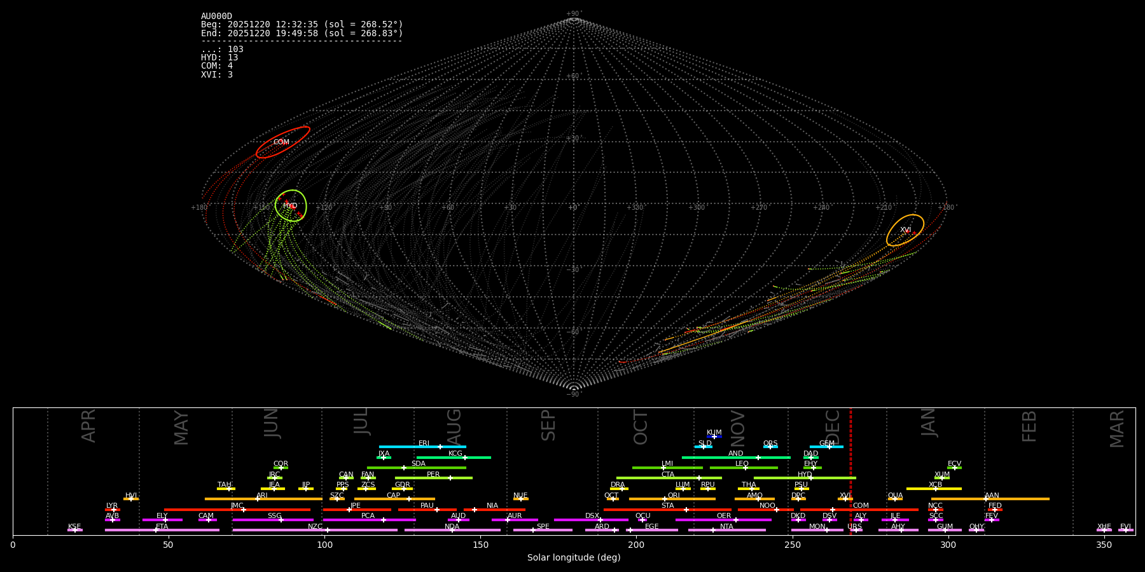Click the GEM shower bar on the timeline
The width and height of the screenshot is (1145, 572).
pos(826,447)
